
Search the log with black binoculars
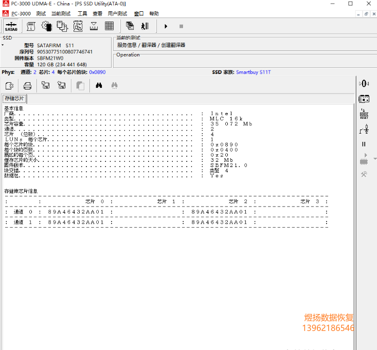(99, 85)
